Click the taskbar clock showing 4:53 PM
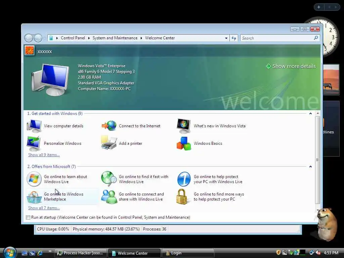Image resolution: width=344 pixels, height=258 pixels. coord(331,253)
